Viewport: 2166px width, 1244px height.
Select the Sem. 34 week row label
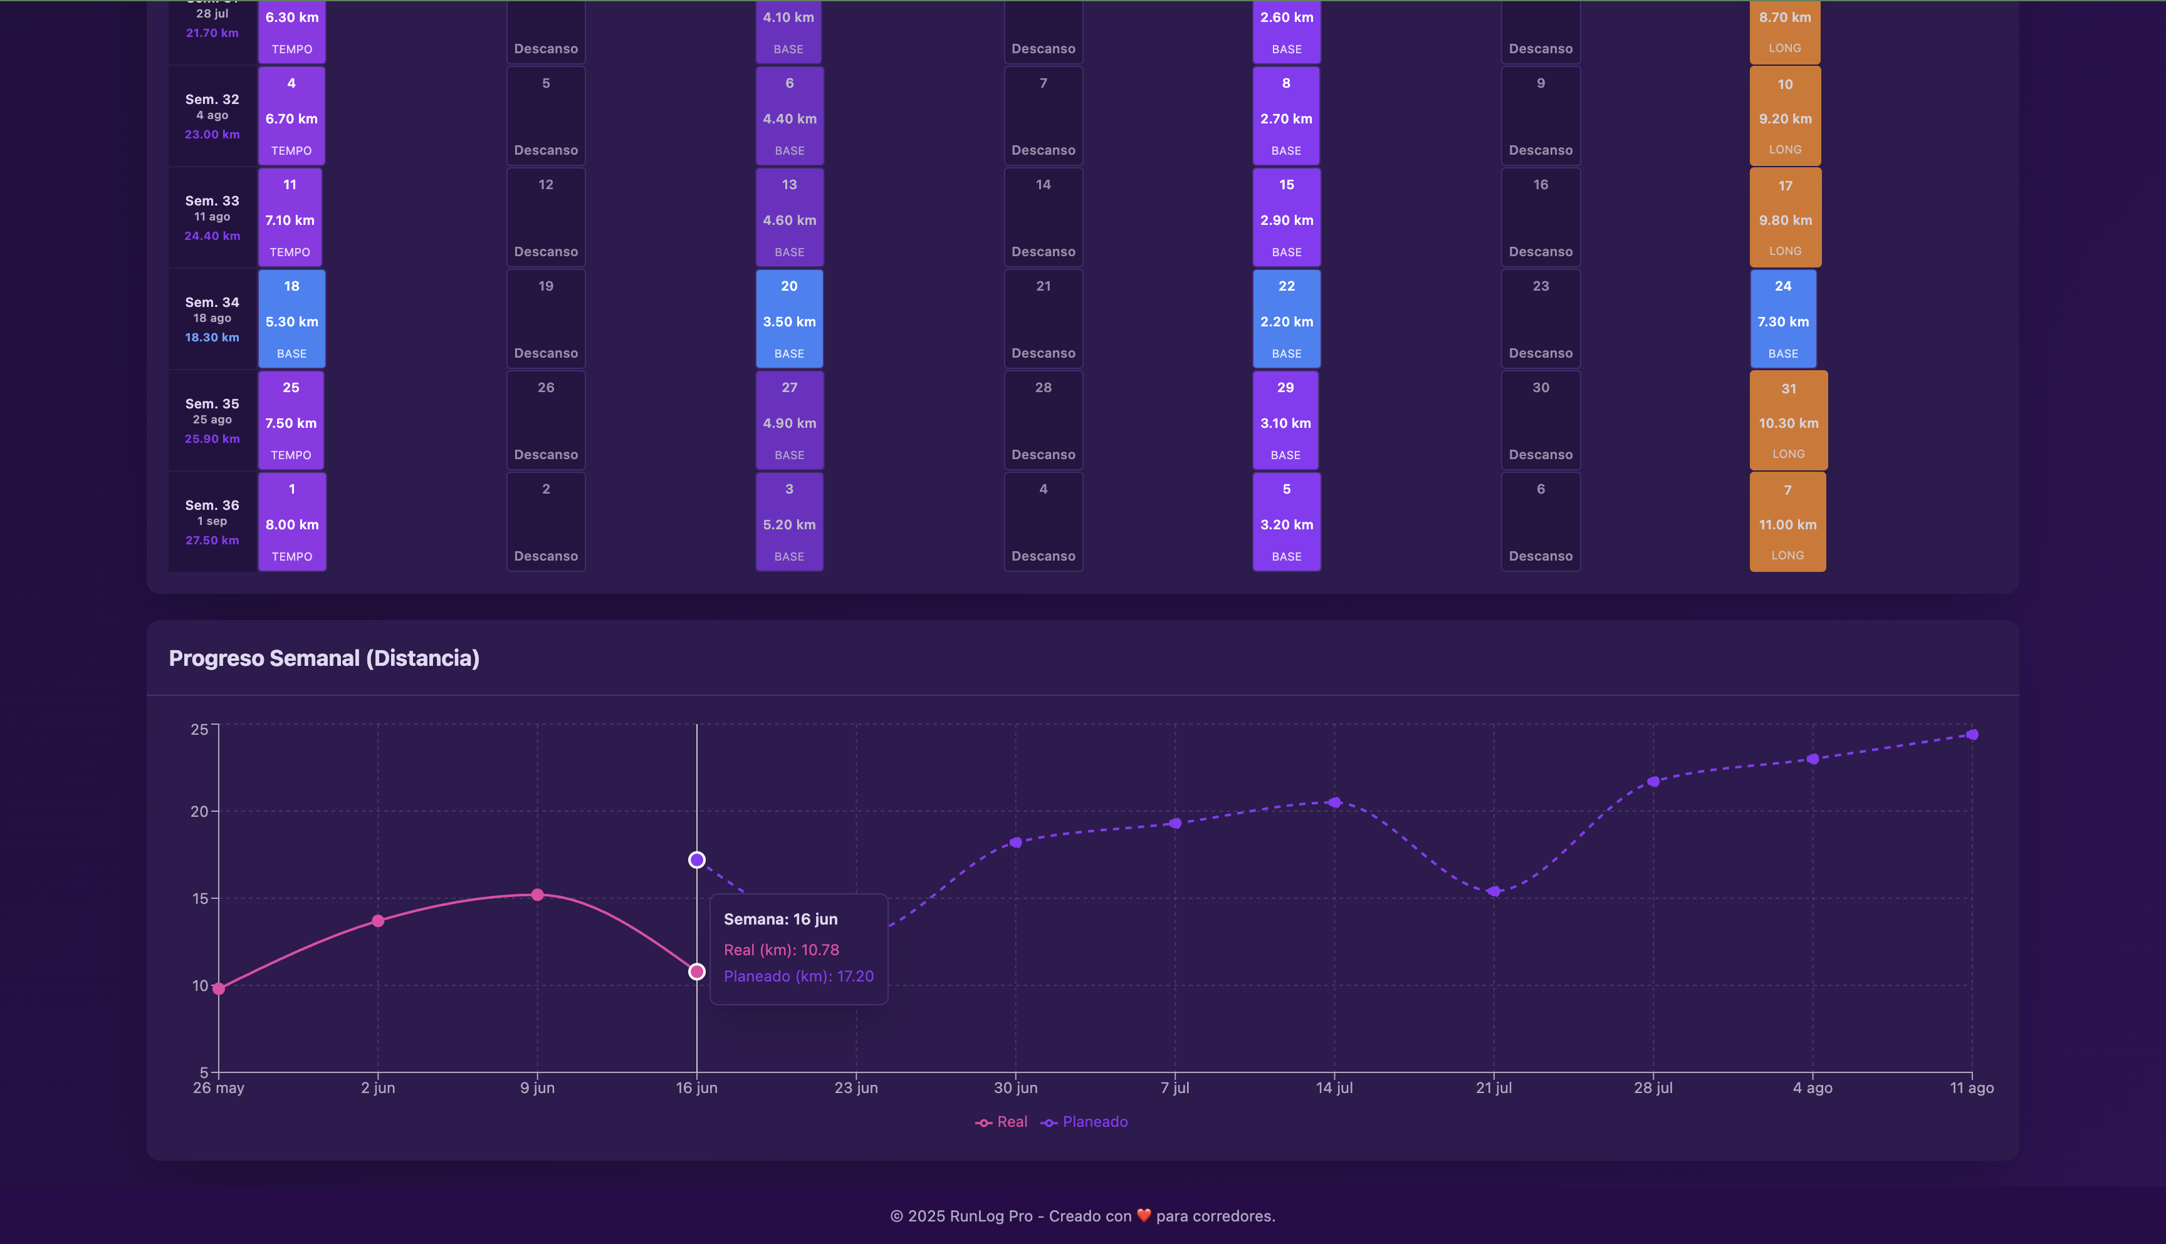coord(212,319)
